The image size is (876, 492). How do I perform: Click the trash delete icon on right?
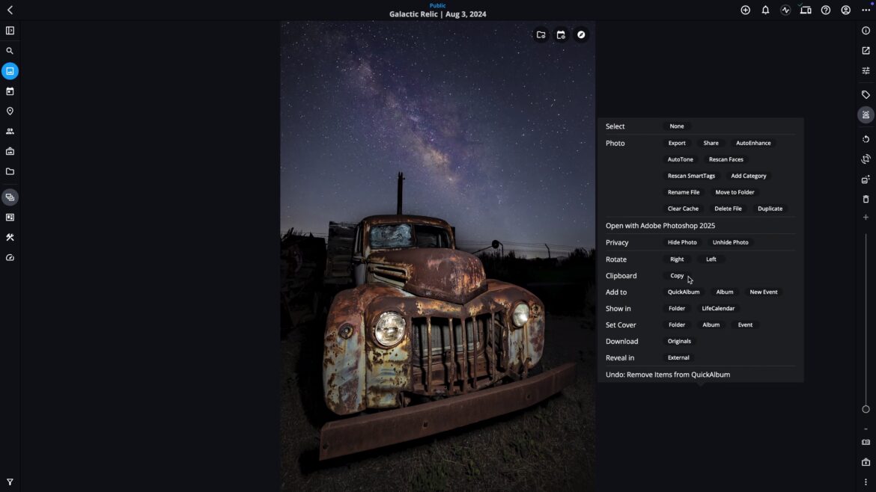coord(866,199)
